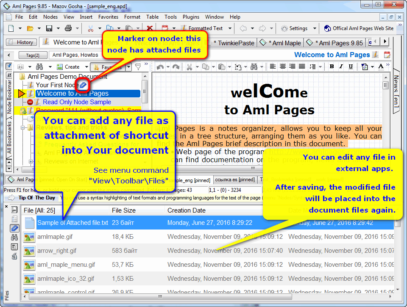Click the Undo arrow in the editor toolbar
Image resolution: width=407 pixels, height=307 pixels.
tap(160, 67)
